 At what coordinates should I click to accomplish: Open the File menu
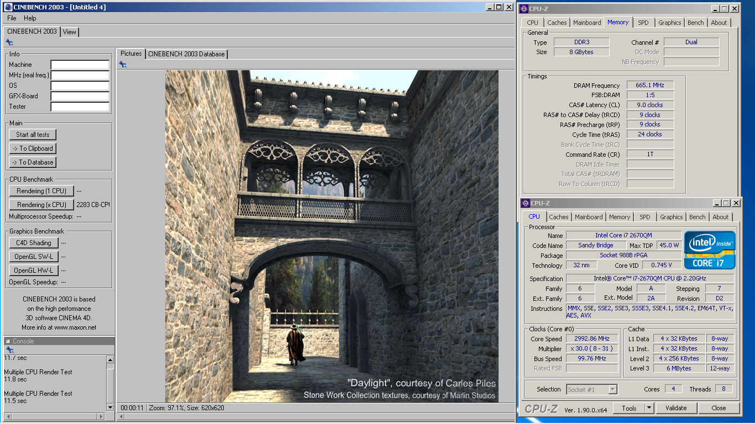12,18
